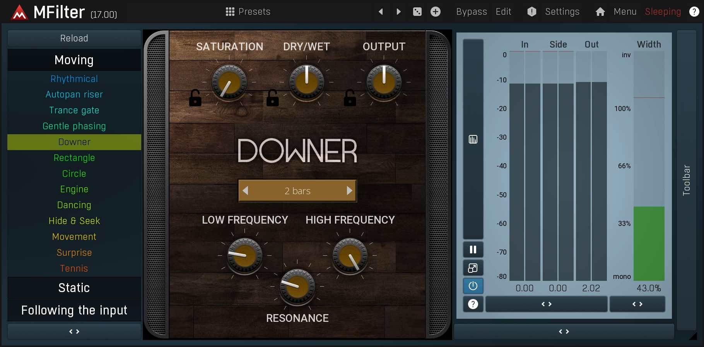This screenshot has width=704, height=347.
Task: Expand the Following the input section
Action: [74, 310]
